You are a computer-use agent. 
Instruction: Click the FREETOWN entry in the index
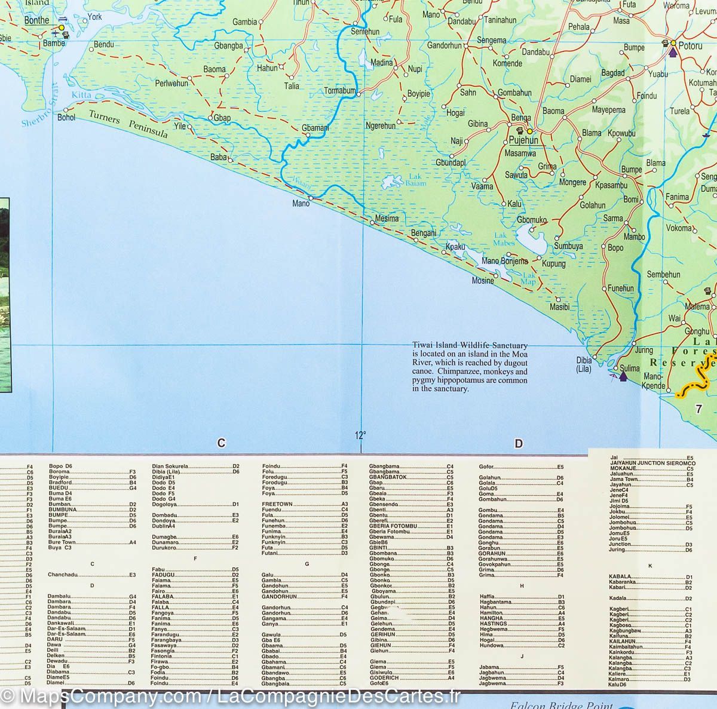pos(277,504)
